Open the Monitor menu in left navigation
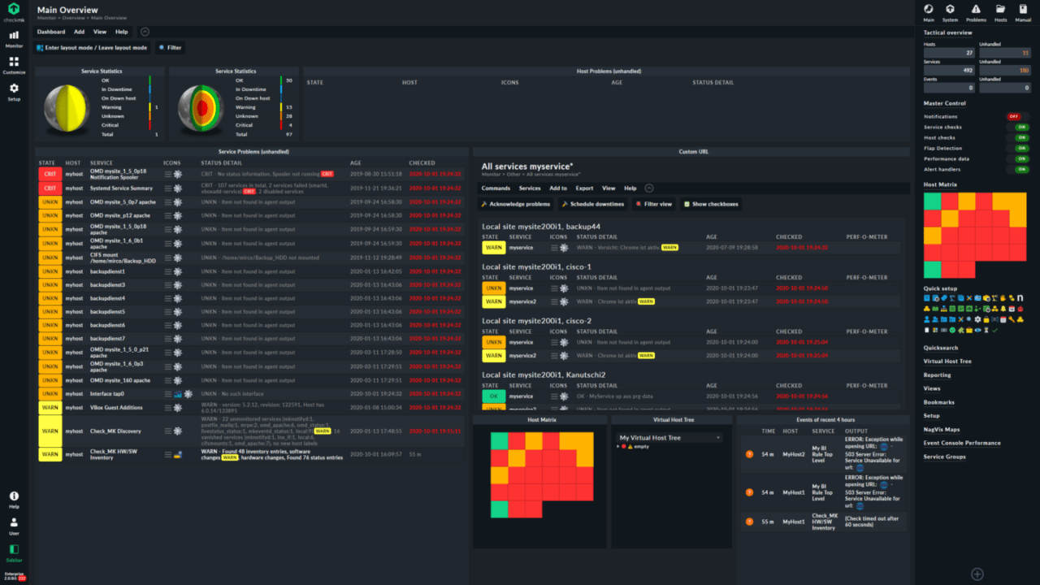The height and width of the screenshot is (585, 1040). (14, 38)
